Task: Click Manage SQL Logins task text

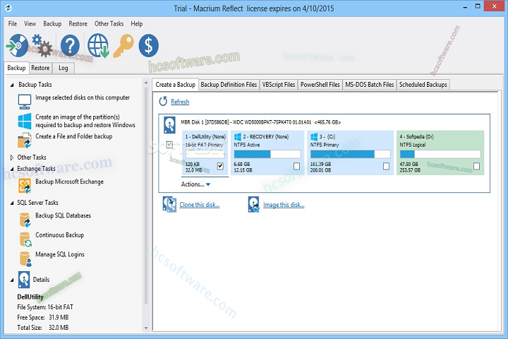Action: [60, 254]
